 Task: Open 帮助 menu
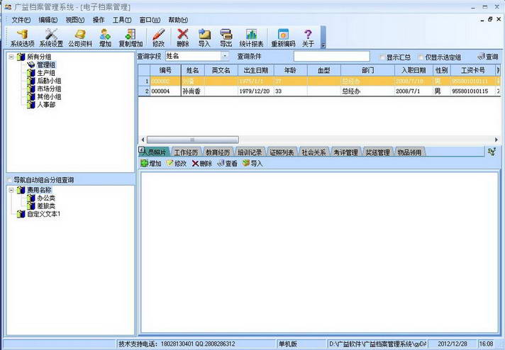tap(178, 20)
